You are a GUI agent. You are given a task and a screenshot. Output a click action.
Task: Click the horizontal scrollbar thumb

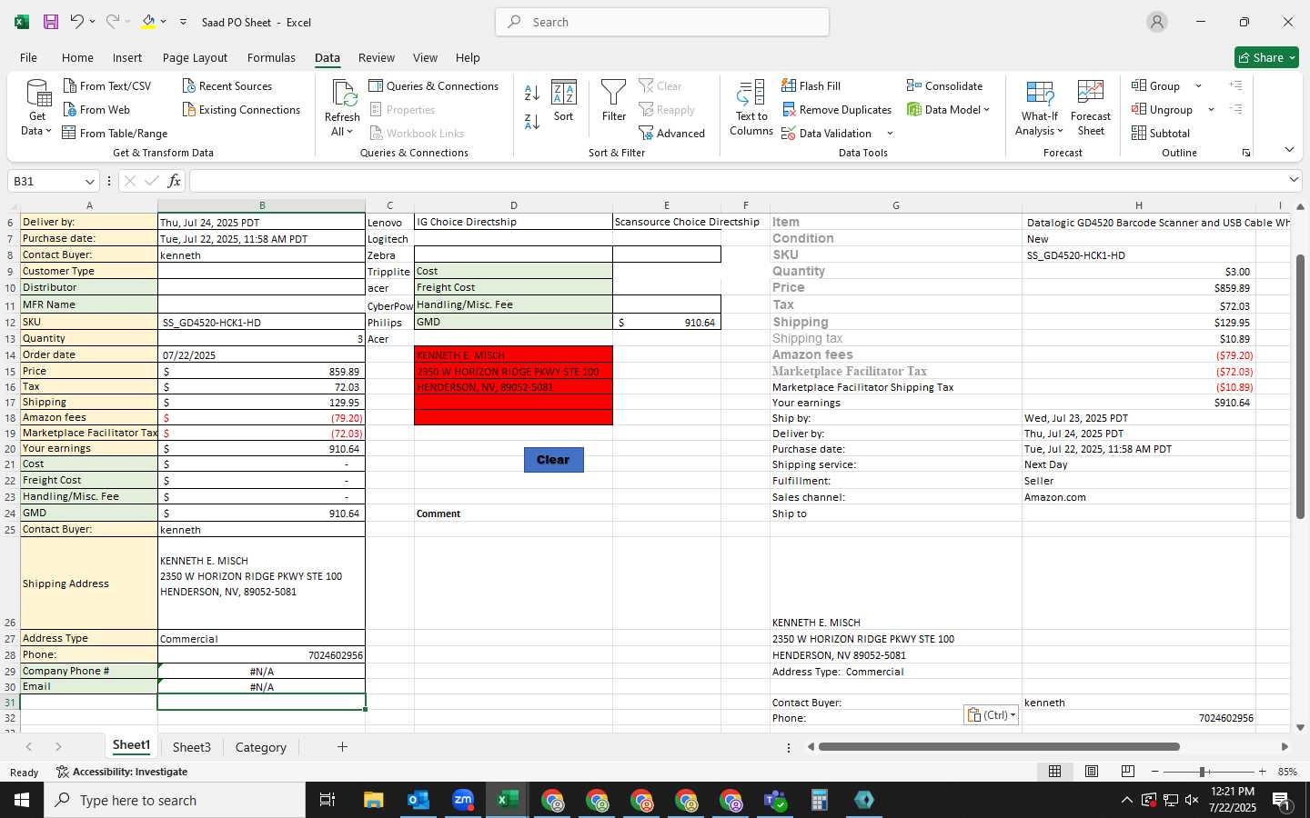coord(999,747)
